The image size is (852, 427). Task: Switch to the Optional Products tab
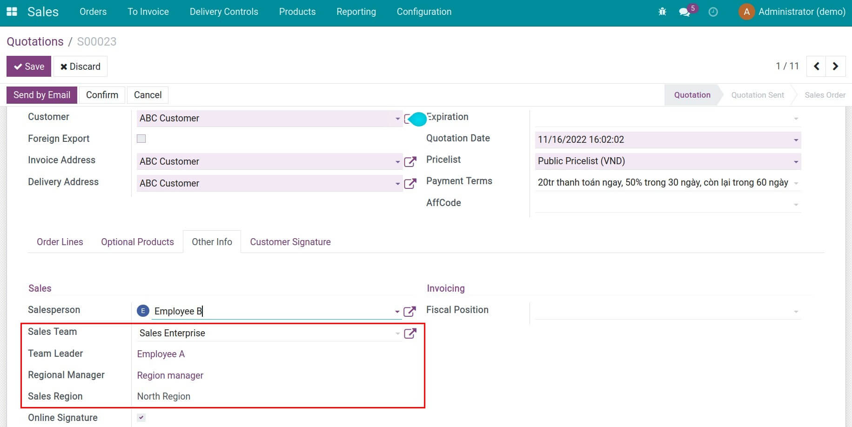point(137,241)
